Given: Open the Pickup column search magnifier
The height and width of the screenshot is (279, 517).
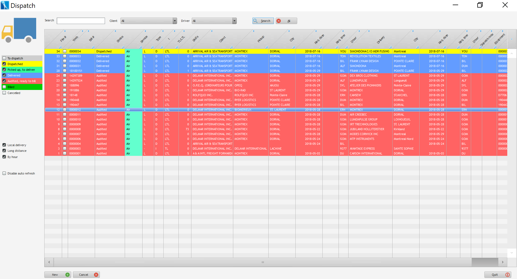Looking at the screenshot, I should (267, 48).
